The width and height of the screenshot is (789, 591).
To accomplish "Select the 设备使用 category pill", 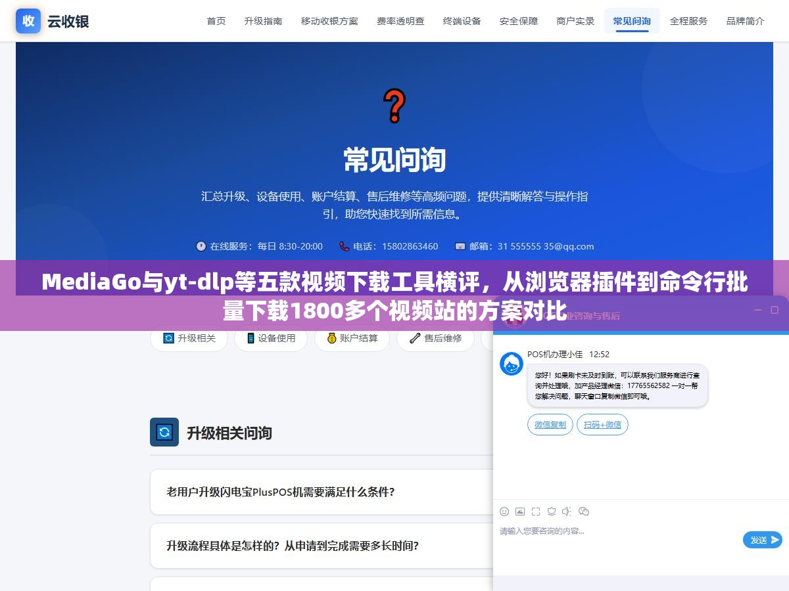I will point(271,338).
